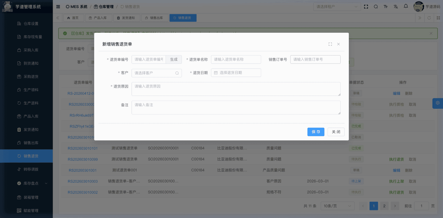The height and width of the screenshot is (218, 443).
Task: Open 仓库设置 in the sidebar
Action: (26, 23)
